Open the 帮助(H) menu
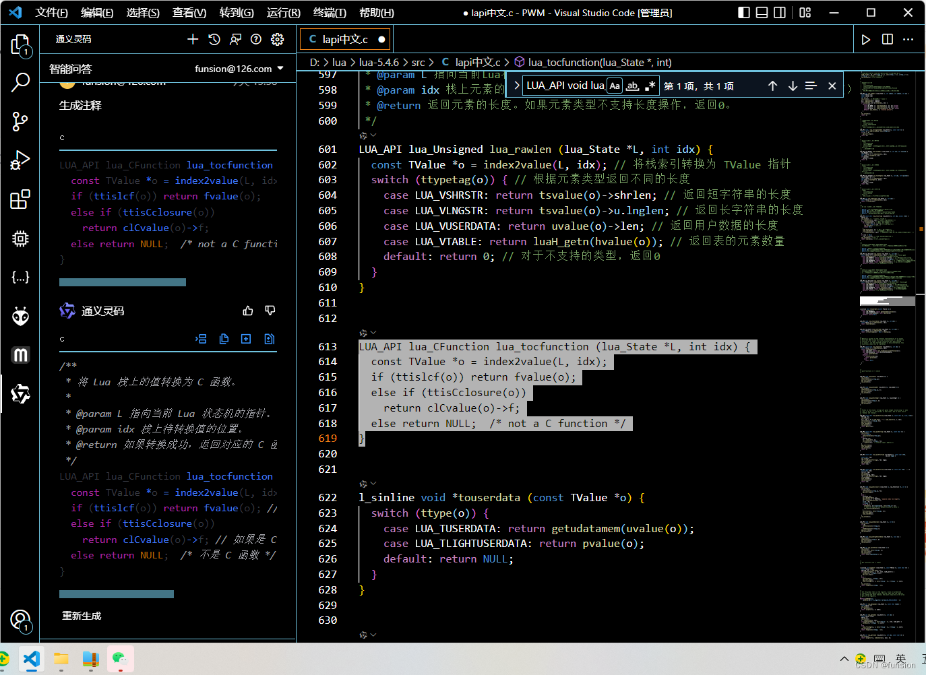Viewport: 926px width, 675px height. [377, 12]
